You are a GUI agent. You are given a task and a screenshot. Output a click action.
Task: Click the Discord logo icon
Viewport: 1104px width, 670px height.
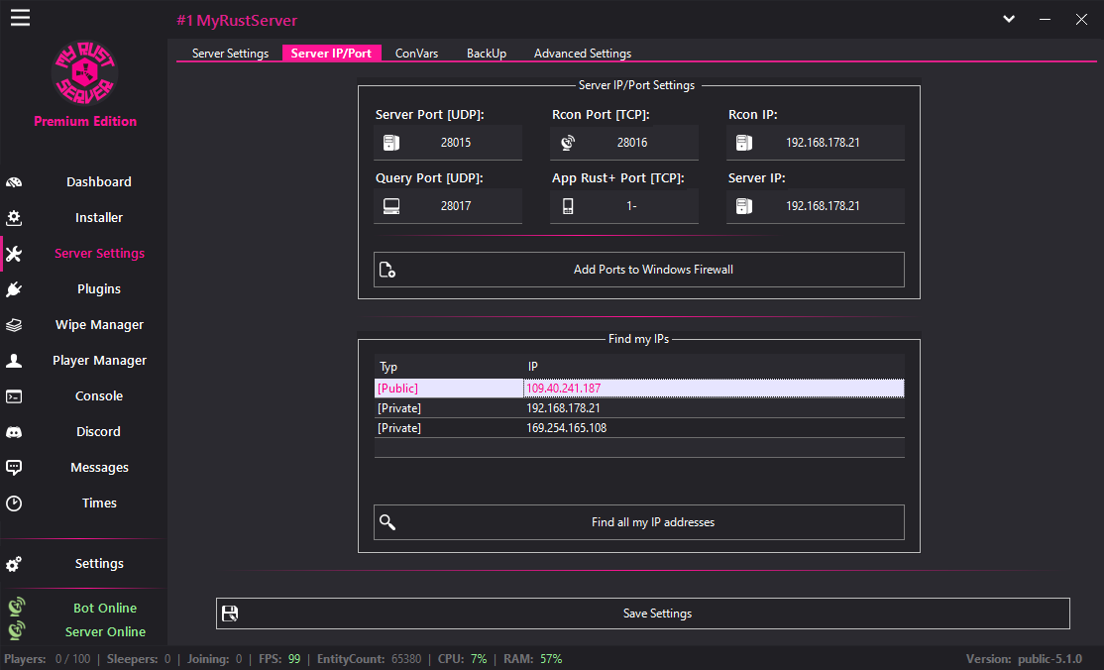click(14, 432)
